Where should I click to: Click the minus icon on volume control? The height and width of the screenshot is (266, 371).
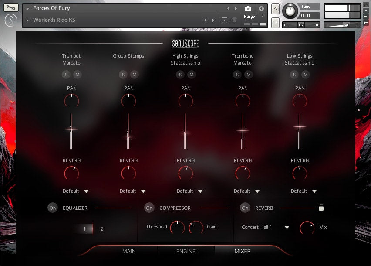tap(327, 25)
